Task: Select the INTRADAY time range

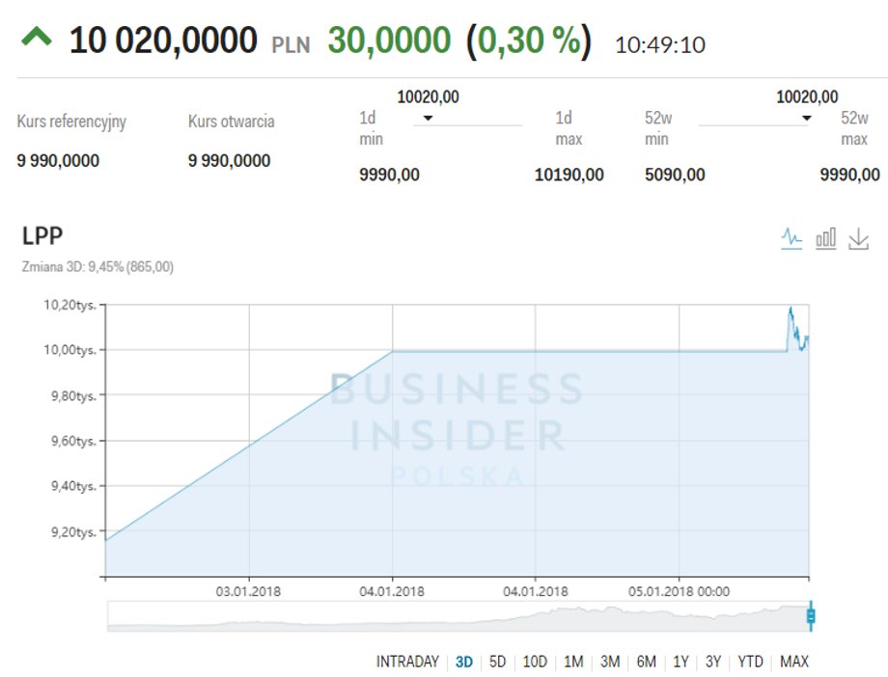Action: click(x=407, y=662)
